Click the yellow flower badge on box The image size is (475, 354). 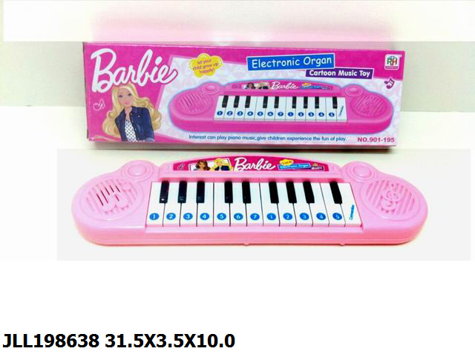pos(206,67)
